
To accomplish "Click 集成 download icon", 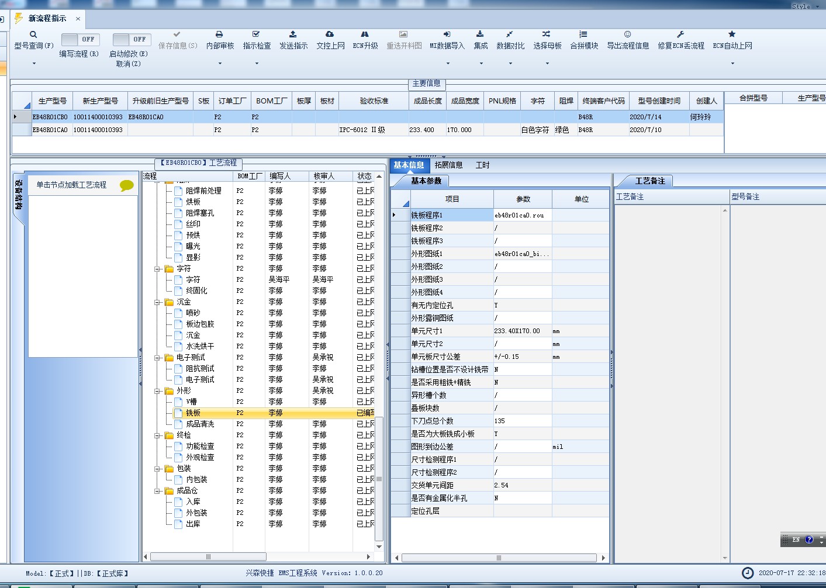I will [x=480, y=34].
